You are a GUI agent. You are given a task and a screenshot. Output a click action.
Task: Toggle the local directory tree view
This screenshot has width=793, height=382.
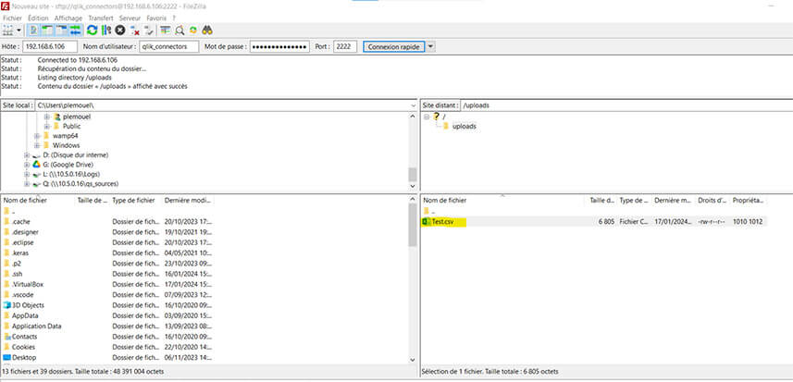point(47,31)
